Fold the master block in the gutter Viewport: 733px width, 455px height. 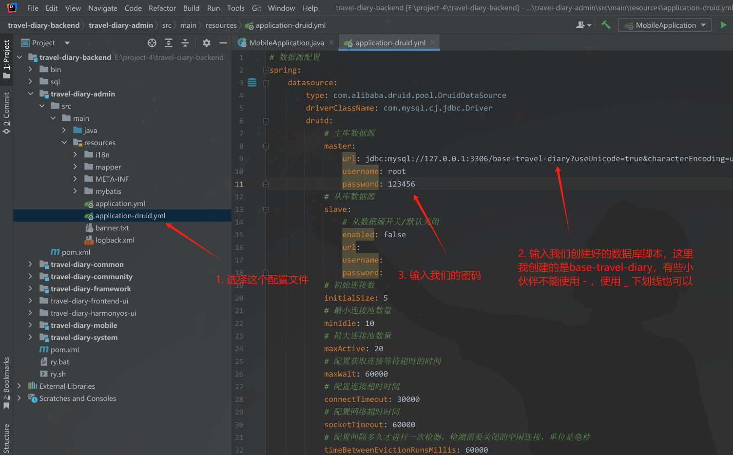pyautogui.click(x=266, y=146)
